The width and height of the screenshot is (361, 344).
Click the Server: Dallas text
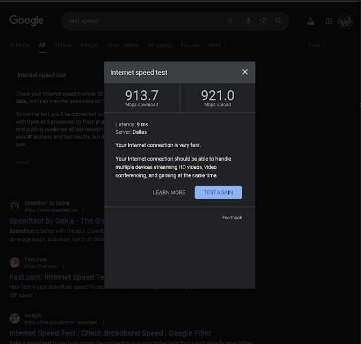point(131,132)
